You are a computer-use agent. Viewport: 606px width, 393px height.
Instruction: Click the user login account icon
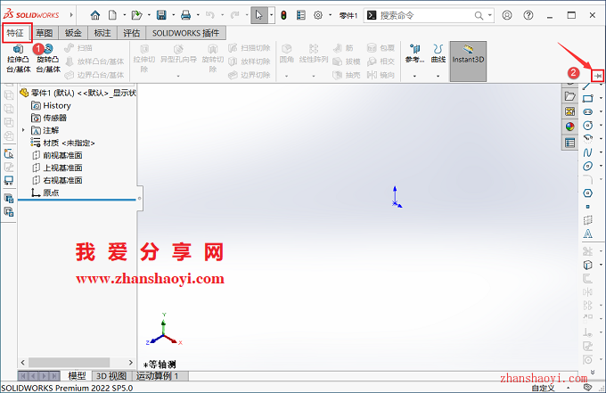507,15
